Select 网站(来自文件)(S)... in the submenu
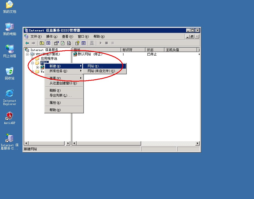 (x=104, y=71)
